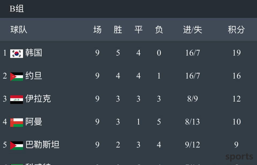This screenshot has width=257, height=165.
Task: Sort by the 进/失 column header
Action: pyautogui.click(x=192, y=30)
